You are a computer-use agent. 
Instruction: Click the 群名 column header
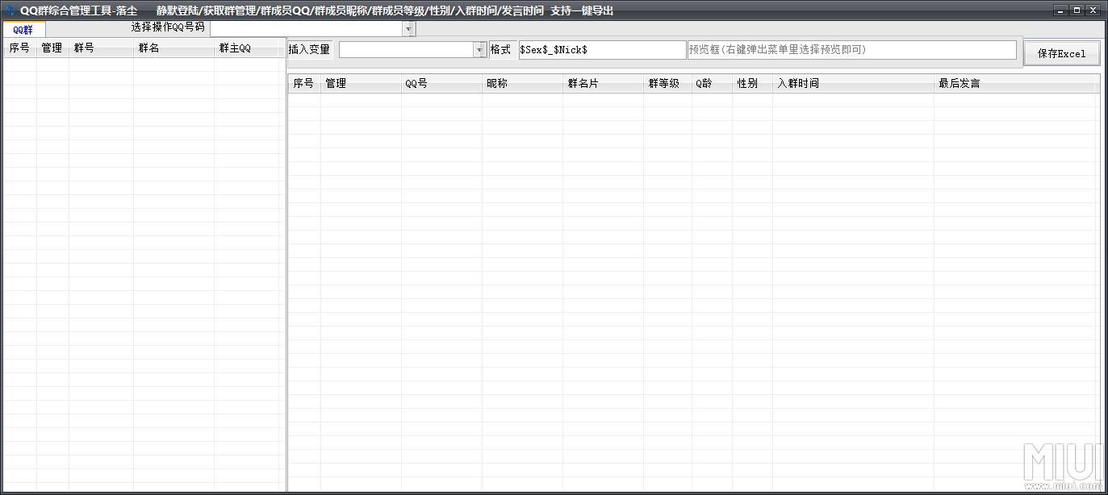click(x=174, y=48)
